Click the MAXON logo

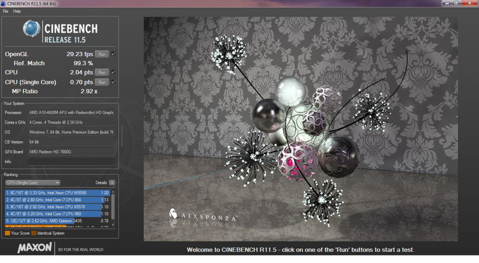(35, 248)
